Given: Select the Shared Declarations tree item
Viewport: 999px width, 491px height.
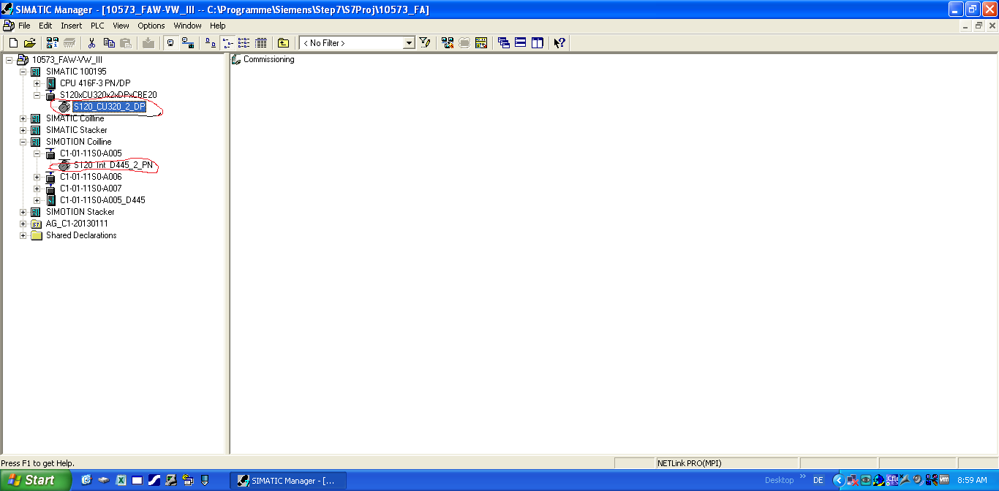Looking at the screenshot, I should coord(81,235).
